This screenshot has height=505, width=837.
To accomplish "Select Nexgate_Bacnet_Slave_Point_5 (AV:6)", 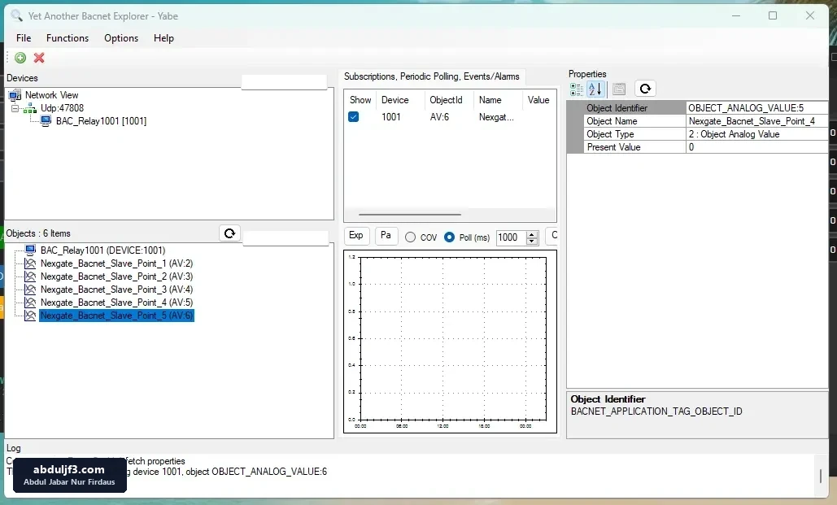I will point(116,316).
